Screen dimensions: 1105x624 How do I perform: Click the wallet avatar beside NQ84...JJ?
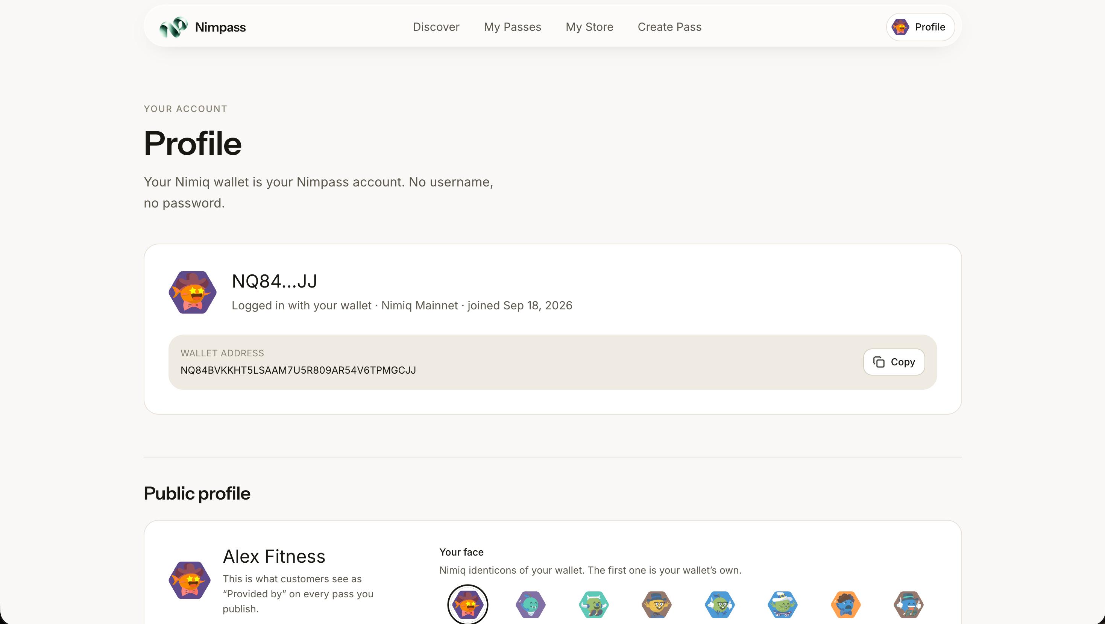192,292
